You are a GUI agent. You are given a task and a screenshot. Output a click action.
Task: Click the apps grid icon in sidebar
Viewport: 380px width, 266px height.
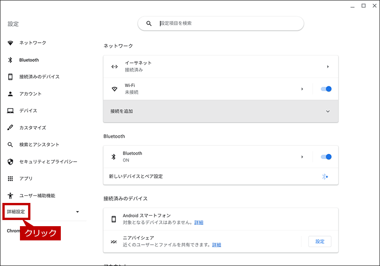point(10,178)
